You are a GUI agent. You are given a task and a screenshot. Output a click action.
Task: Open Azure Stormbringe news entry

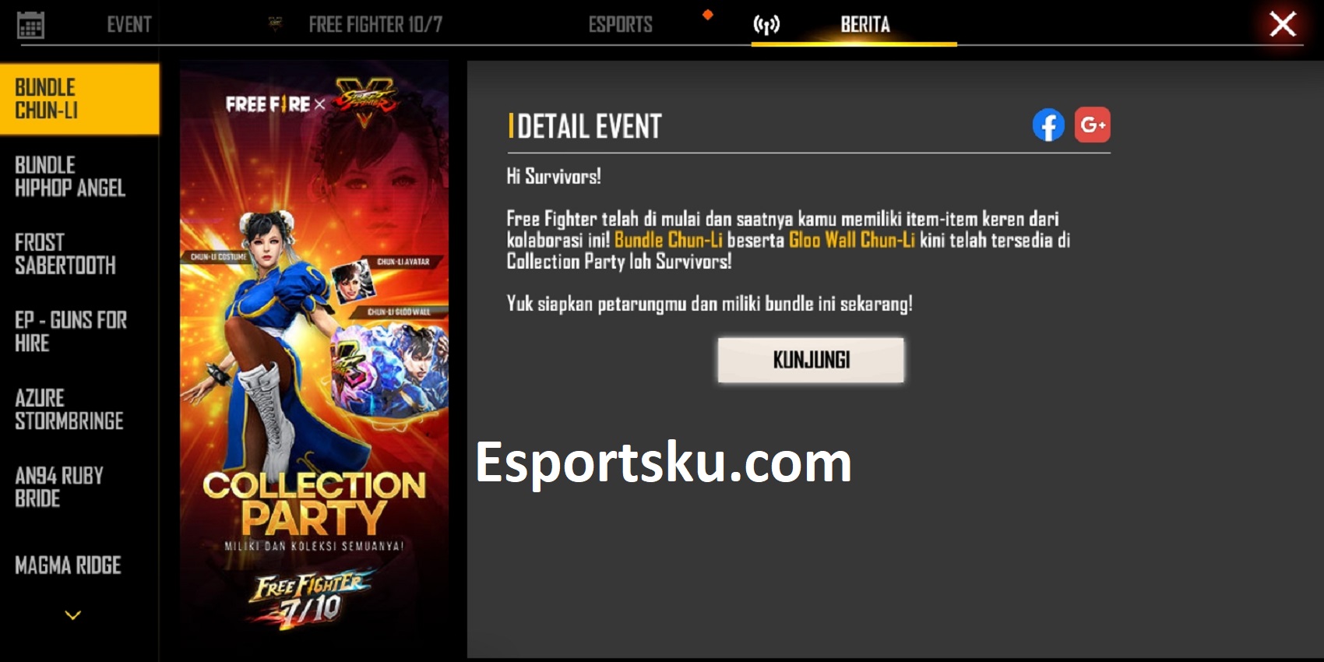(x=79, y=410)
